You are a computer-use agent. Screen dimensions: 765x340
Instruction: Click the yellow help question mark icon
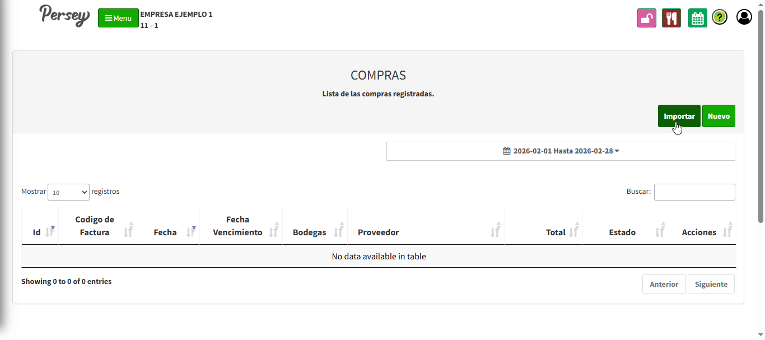pos(720,17)
